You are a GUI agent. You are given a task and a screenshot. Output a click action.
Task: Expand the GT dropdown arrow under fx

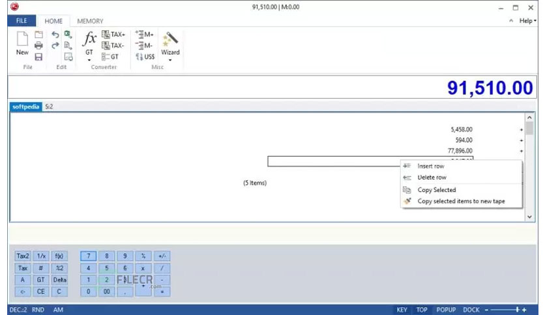pyautogui.click(x=89, y=60)
